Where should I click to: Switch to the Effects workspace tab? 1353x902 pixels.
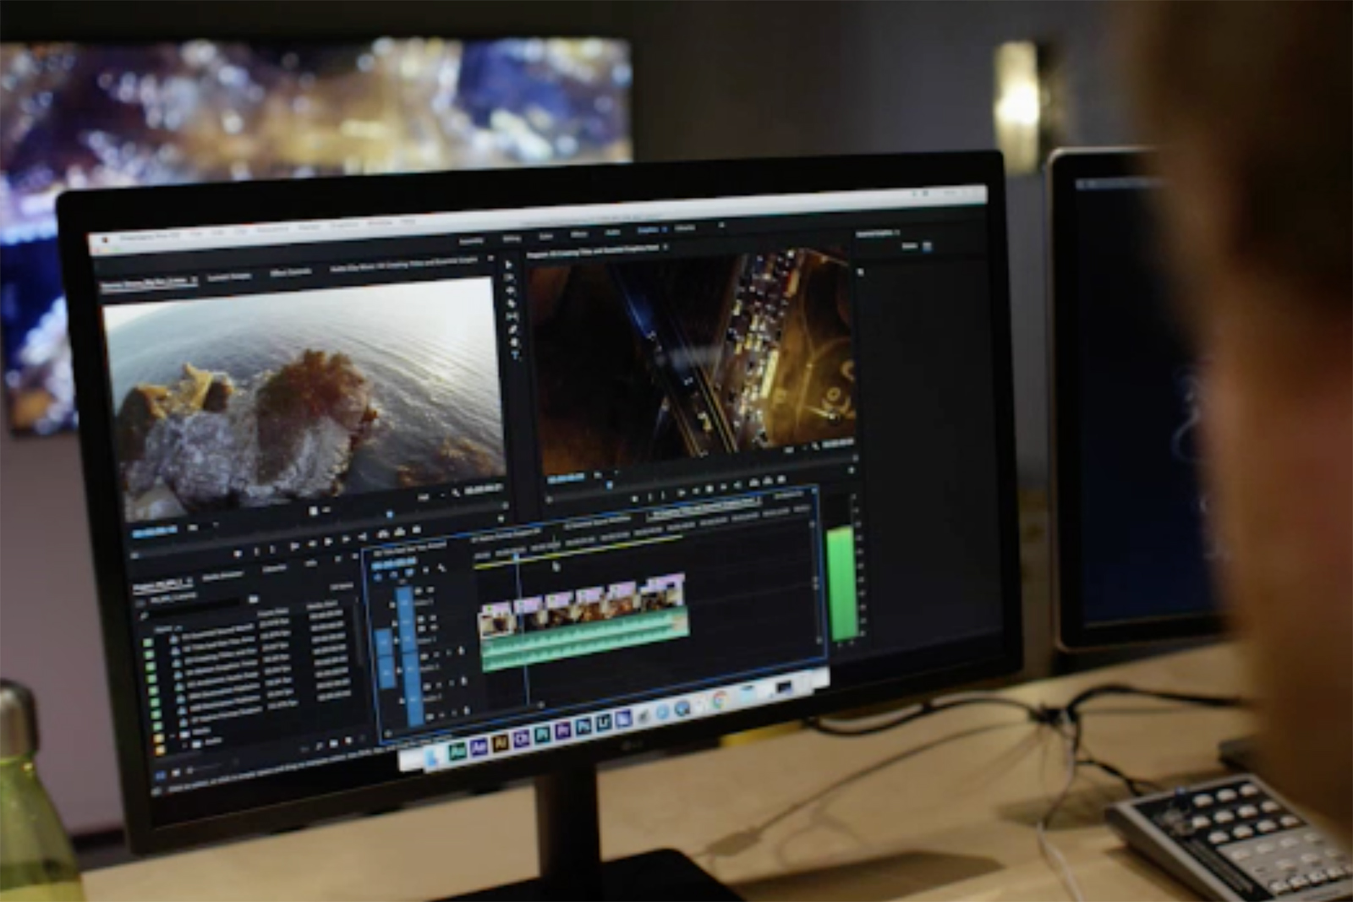[578, 234]
